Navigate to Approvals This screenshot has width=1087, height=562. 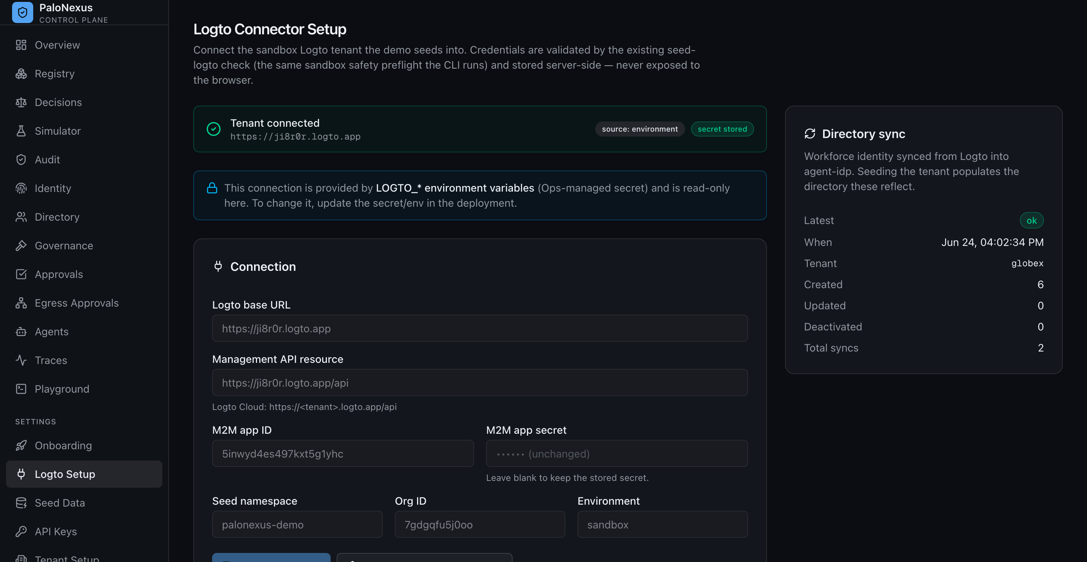[x=84, y=275]
